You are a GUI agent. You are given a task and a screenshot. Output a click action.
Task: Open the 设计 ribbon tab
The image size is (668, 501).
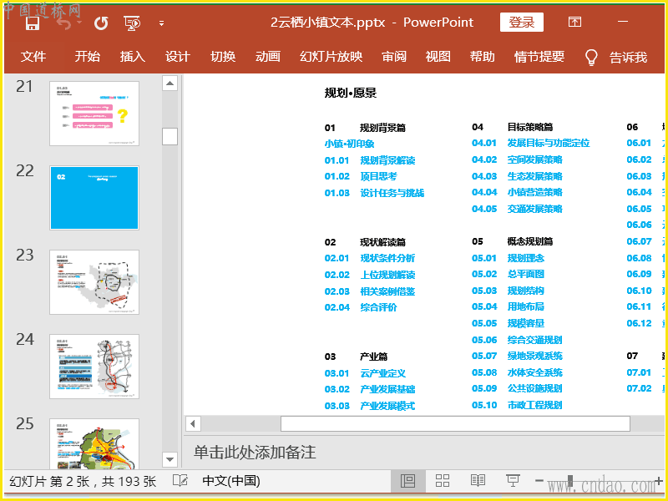pos(178,56)
